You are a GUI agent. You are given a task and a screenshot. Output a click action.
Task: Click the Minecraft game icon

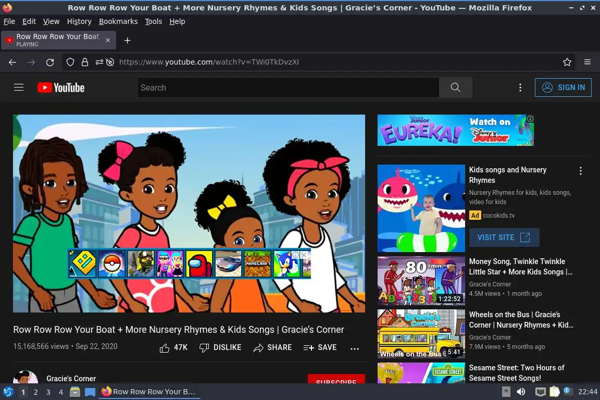coord(257,264)
